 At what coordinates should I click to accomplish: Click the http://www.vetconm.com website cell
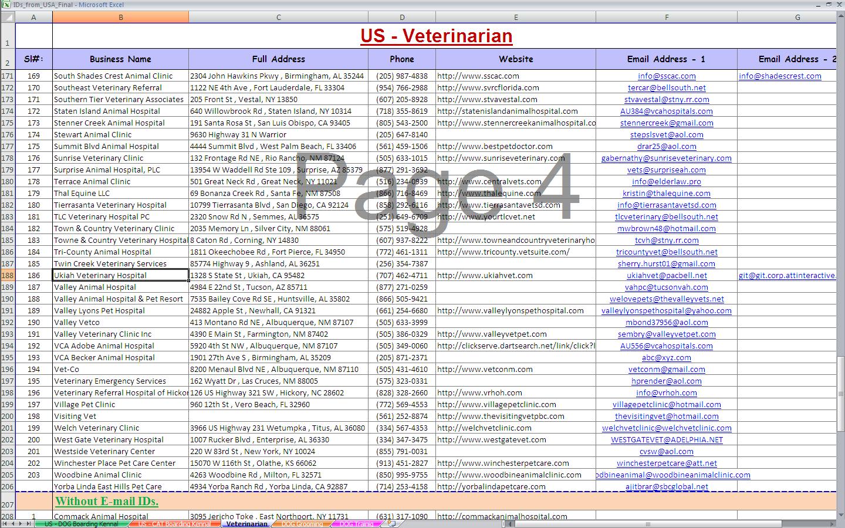pyautogui.click(x=516, y=369)
